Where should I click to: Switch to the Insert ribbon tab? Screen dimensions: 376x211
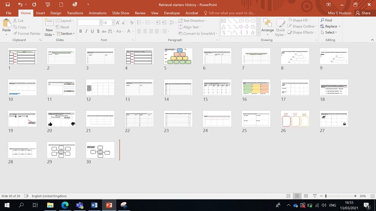pyautogui.click(x=40, y=13)
